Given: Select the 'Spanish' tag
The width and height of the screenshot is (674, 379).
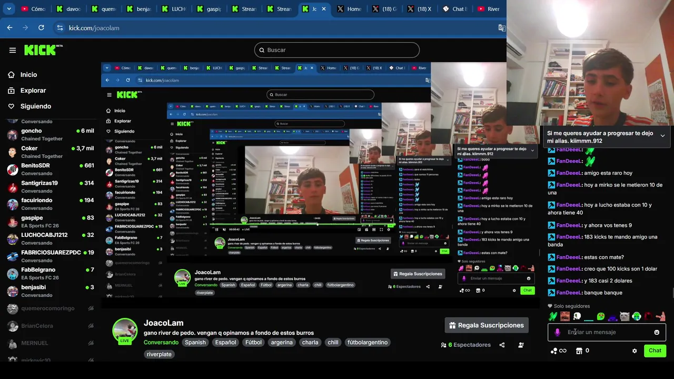Looking at the screenshot, I should point(195,342).
